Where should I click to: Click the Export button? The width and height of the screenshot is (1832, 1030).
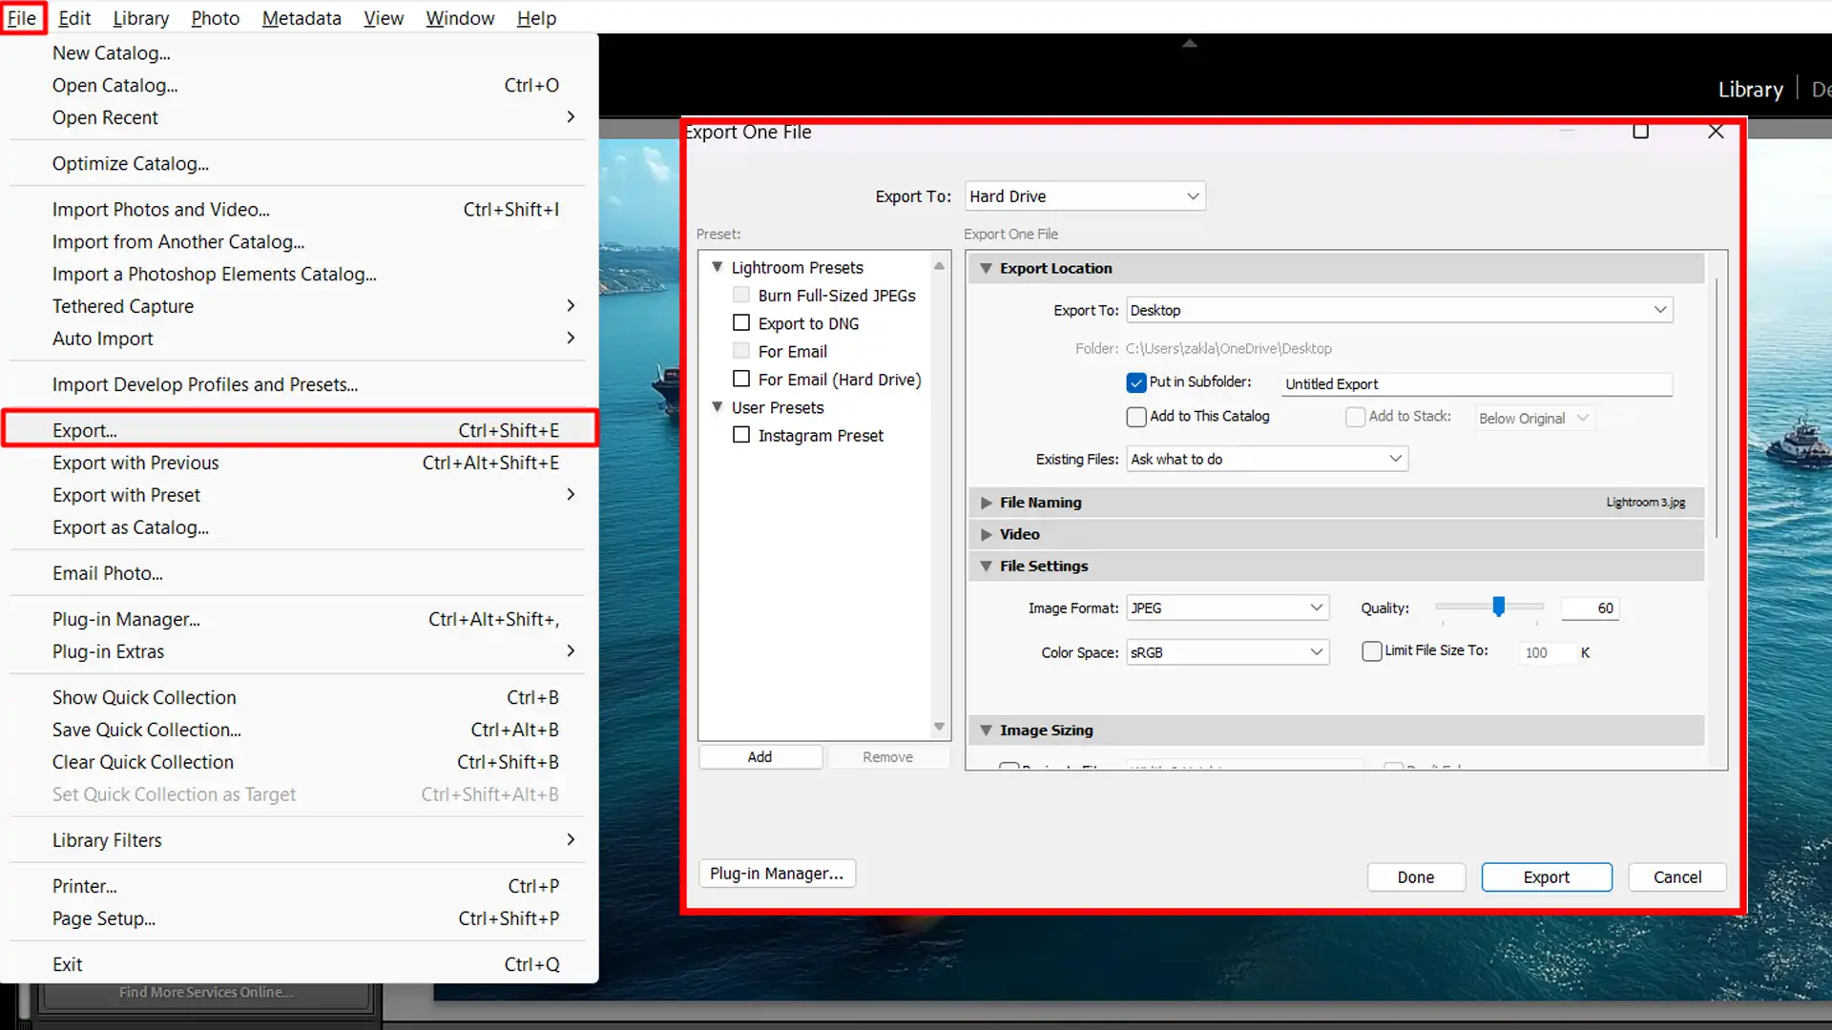click(1547, 876)
